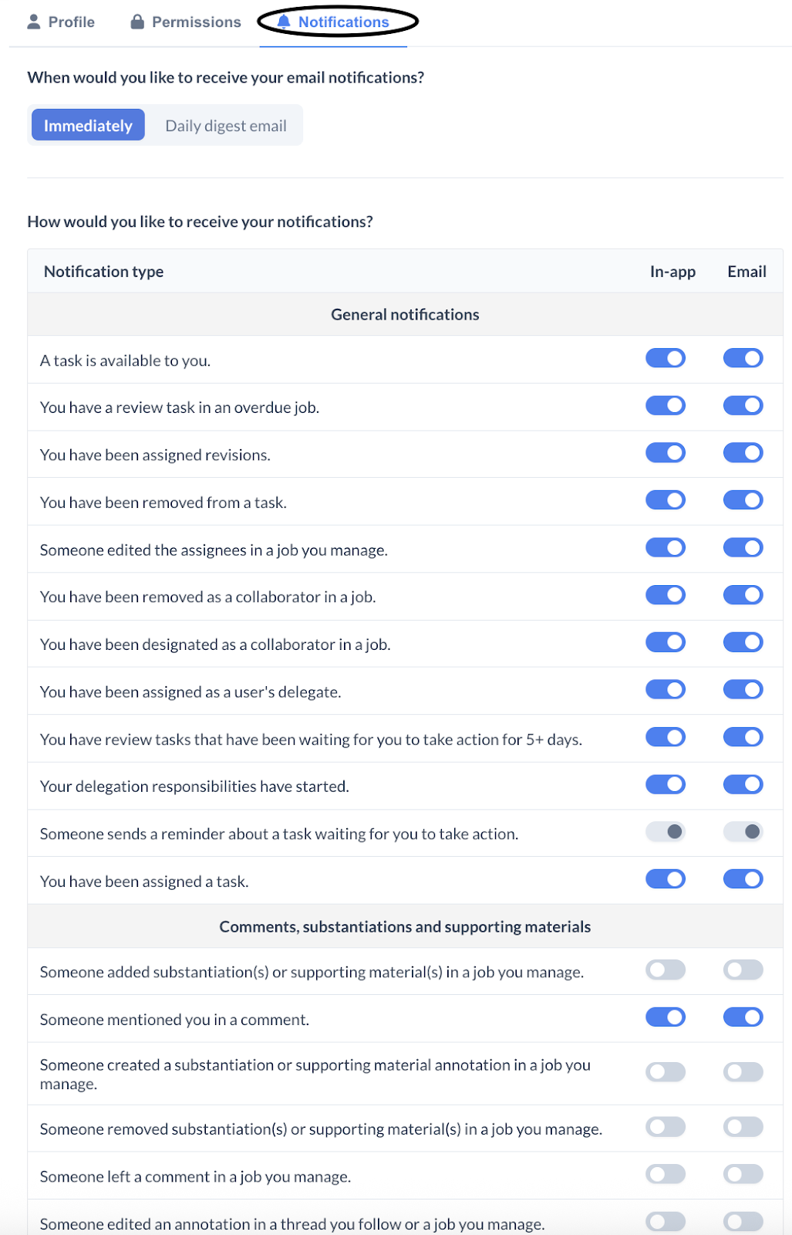Click the Notifications bell icon

point(284,22)
